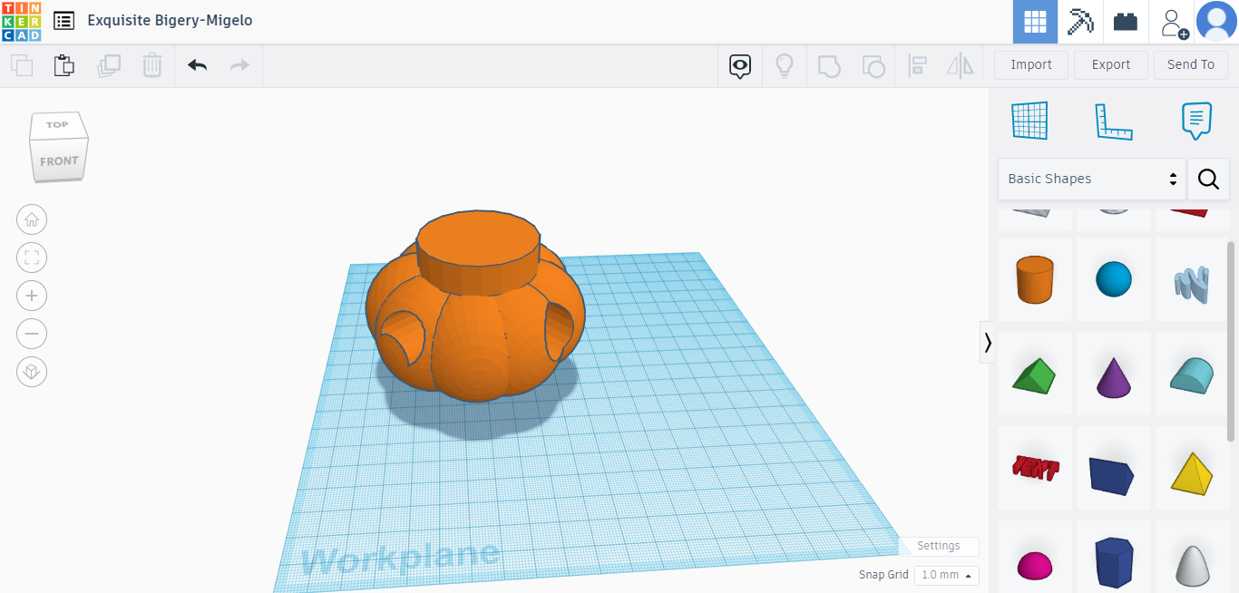The width and height of the screenshot is (1239, 593).
Task: Click the home view icon
Action: tap(32, 219)
